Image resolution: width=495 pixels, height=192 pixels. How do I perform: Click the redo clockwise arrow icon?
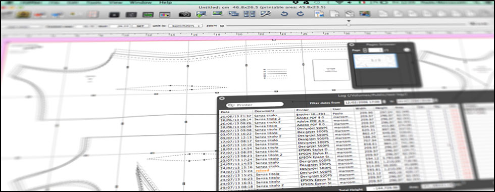pyautogui.click(x=300, y=14)
